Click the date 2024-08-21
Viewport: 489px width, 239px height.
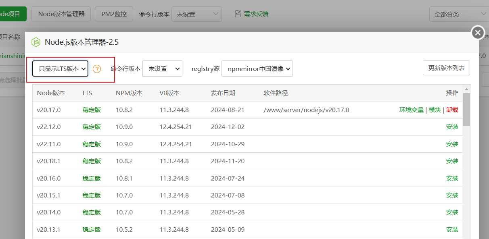pyautogui.click(x=228, y=110)
